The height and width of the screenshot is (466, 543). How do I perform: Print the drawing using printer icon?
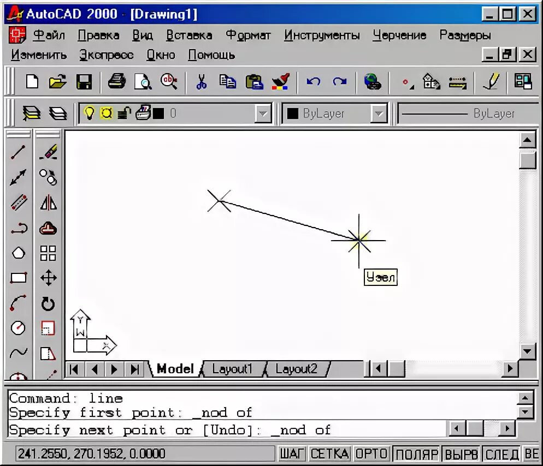pyautogui.click(x=117, y=82)
